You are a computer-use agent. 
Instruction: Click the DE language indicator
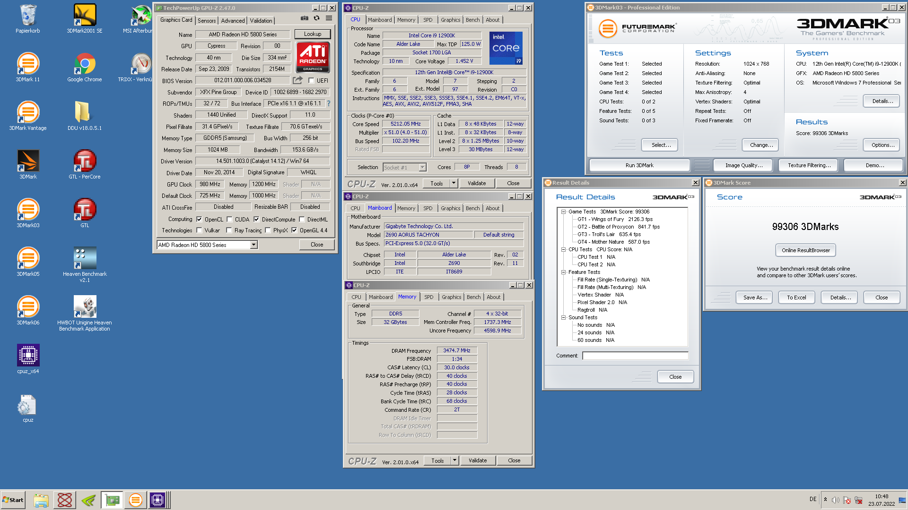pyautogui.click(x=812, y=499)
